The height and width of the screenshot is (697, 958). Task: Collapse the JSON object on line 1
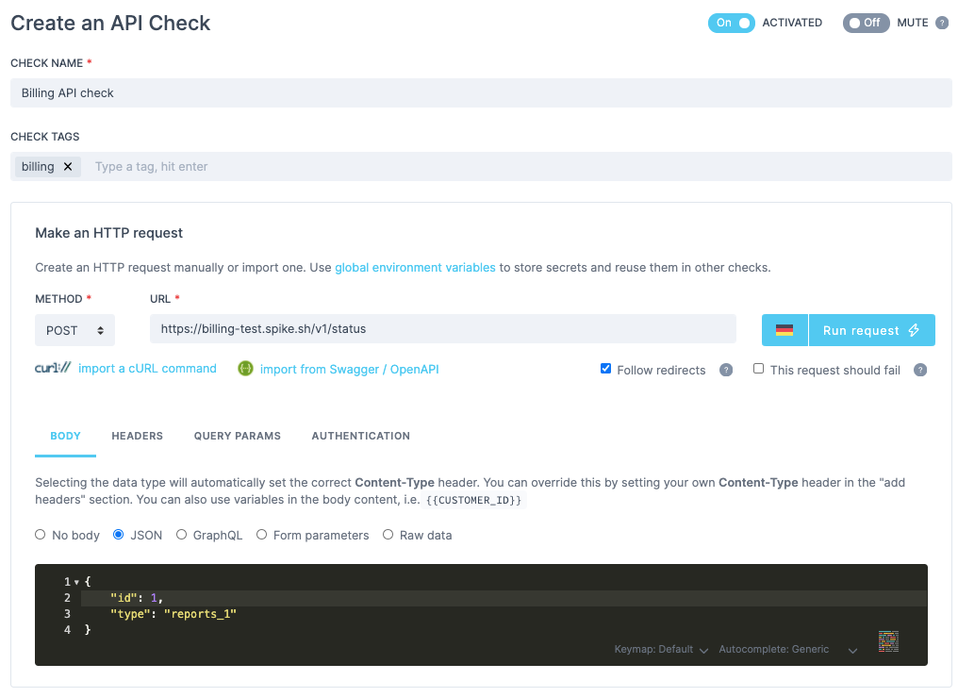[x=76, y=582]
